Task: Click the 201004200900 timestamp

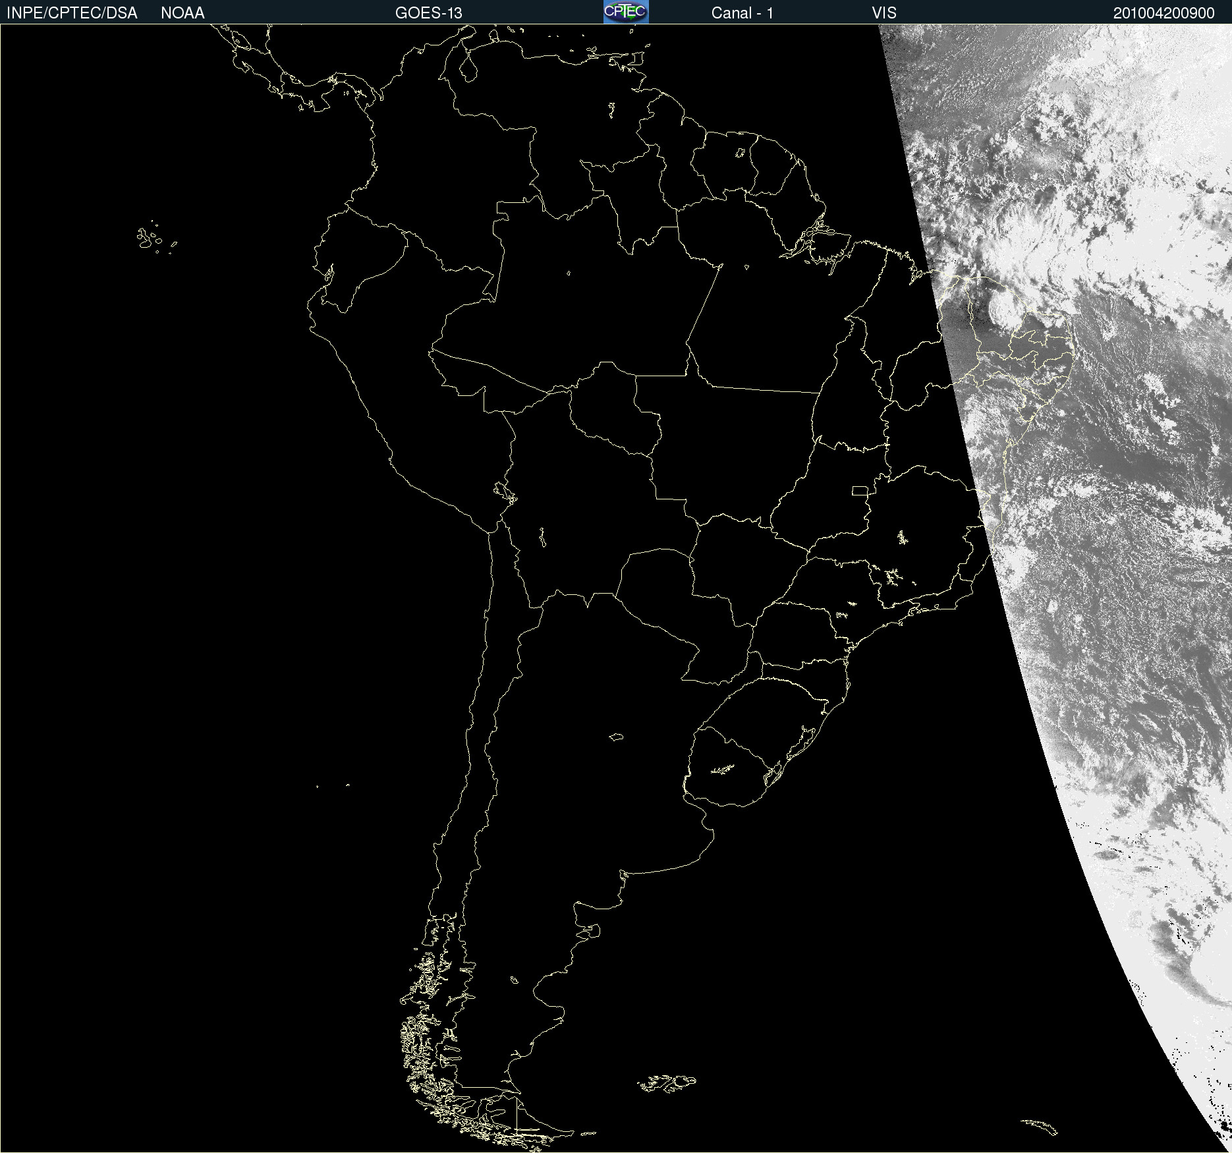Action: pos(1163,13)
